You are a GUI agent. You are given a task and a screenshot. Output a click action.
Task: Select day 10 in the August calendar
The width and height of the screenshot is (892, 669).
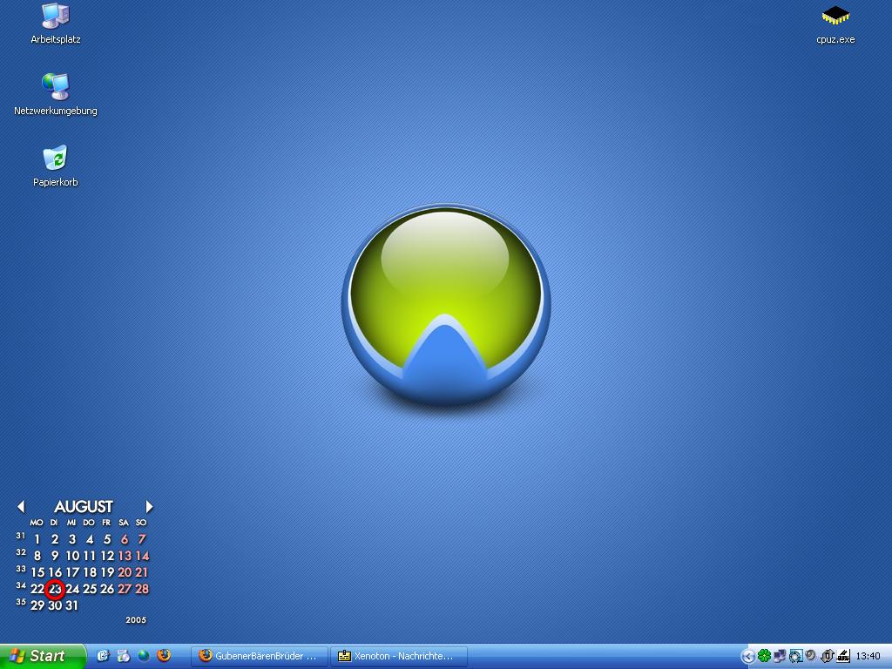[x=72, y=556]
